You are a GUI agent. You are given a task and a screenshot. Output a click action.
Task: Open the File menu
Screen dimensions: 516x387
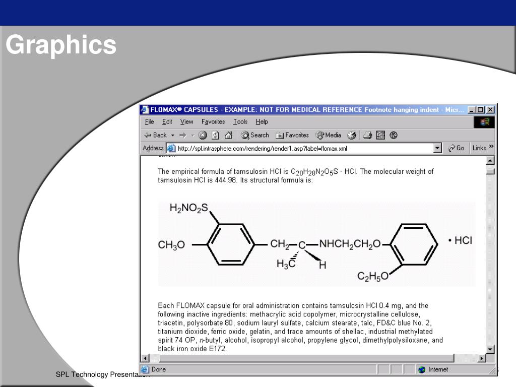149,122
